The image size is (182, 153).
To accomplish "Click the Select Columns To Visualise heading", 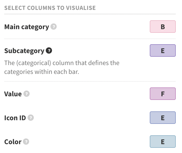I will coord(50,8).
